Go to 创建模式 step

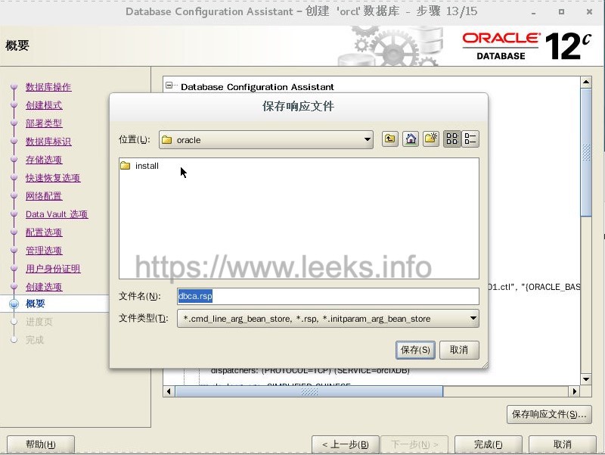pos(44,105)
